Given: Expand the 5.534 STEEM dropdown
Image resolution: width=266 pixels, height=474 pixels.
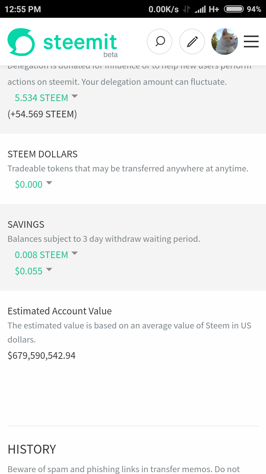Looking at the screenshot, I should 46,98.
